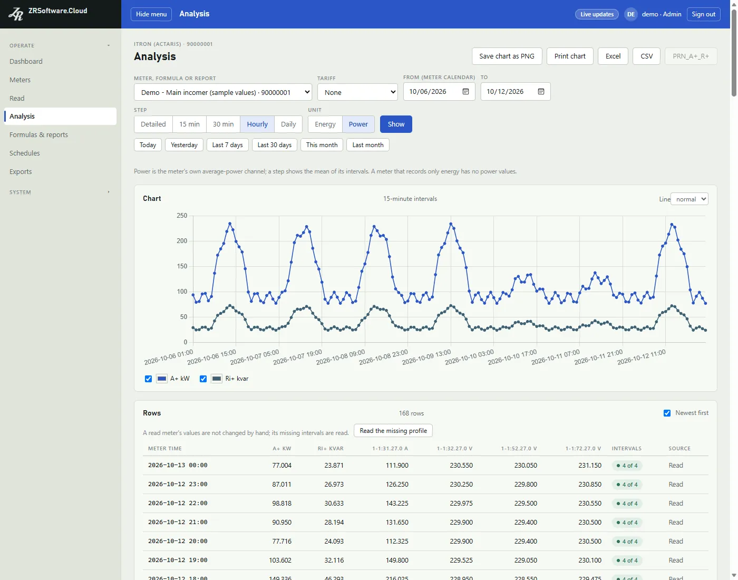Click the page vertical scrollbar
Image resolution: width=738 pixels, height=580 pixels.
pyautogui.click(x=734, y=53)
